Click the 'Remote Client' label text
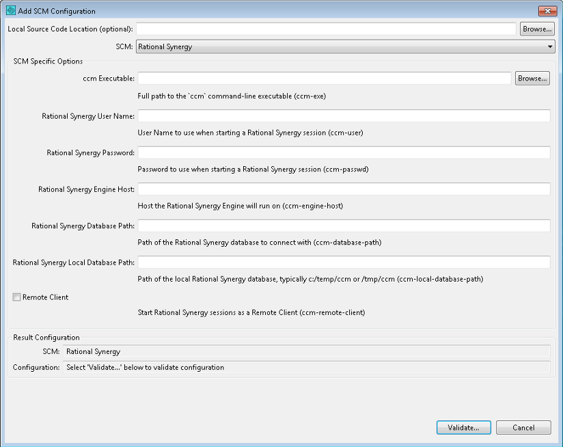The height and width of the screenshot is (447, 563). (45, 297)
